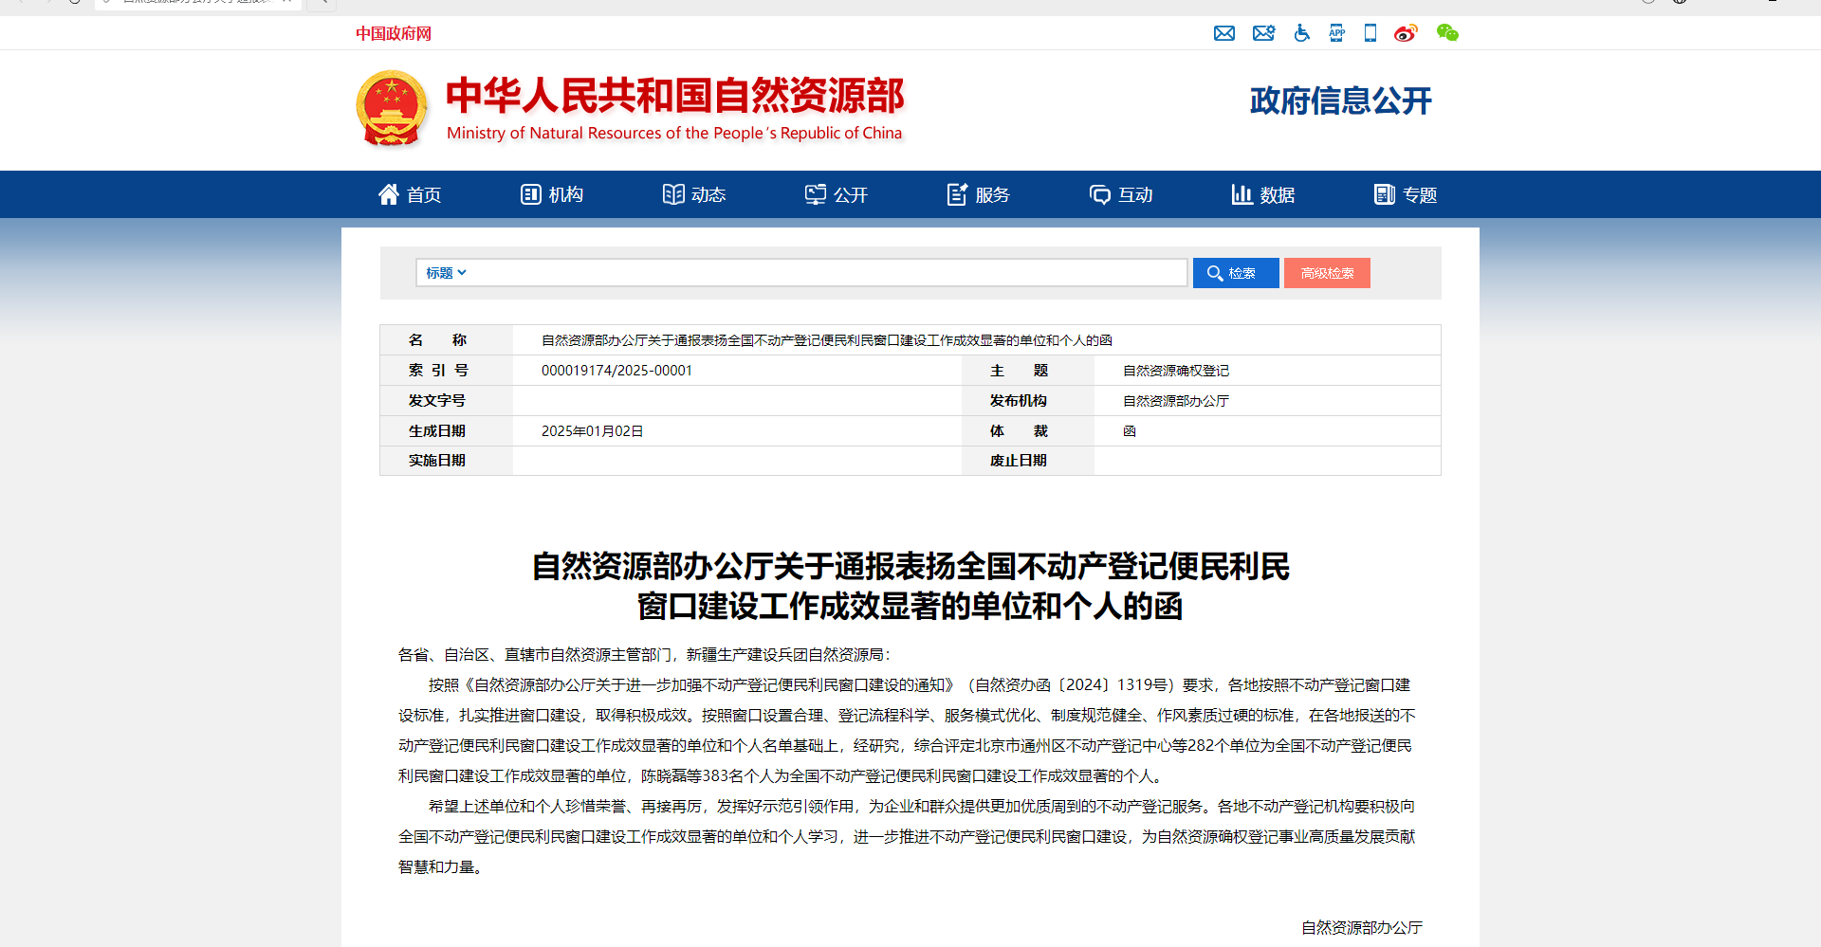This screenshot has height=947, width=1821.
Task: Switch to the 公开 section
Action: (x=836, y=194)
